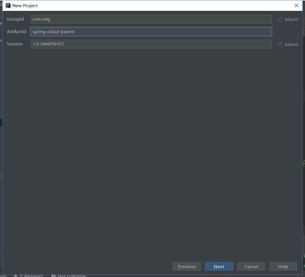This screenshot has height=277, width=305.
Task: Open the Help button
Action: click(x=283, y=266)
